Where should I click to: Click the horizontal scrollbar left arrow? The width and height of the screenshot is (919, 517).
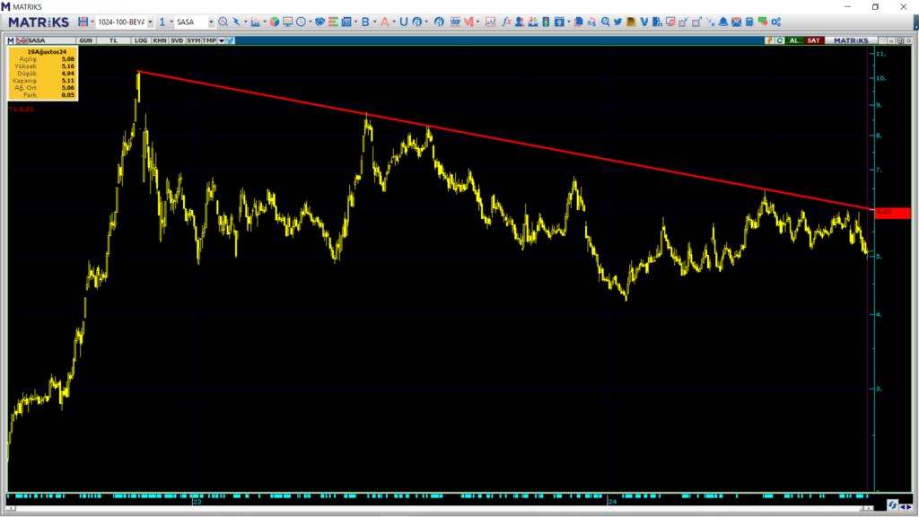(11, 508)
